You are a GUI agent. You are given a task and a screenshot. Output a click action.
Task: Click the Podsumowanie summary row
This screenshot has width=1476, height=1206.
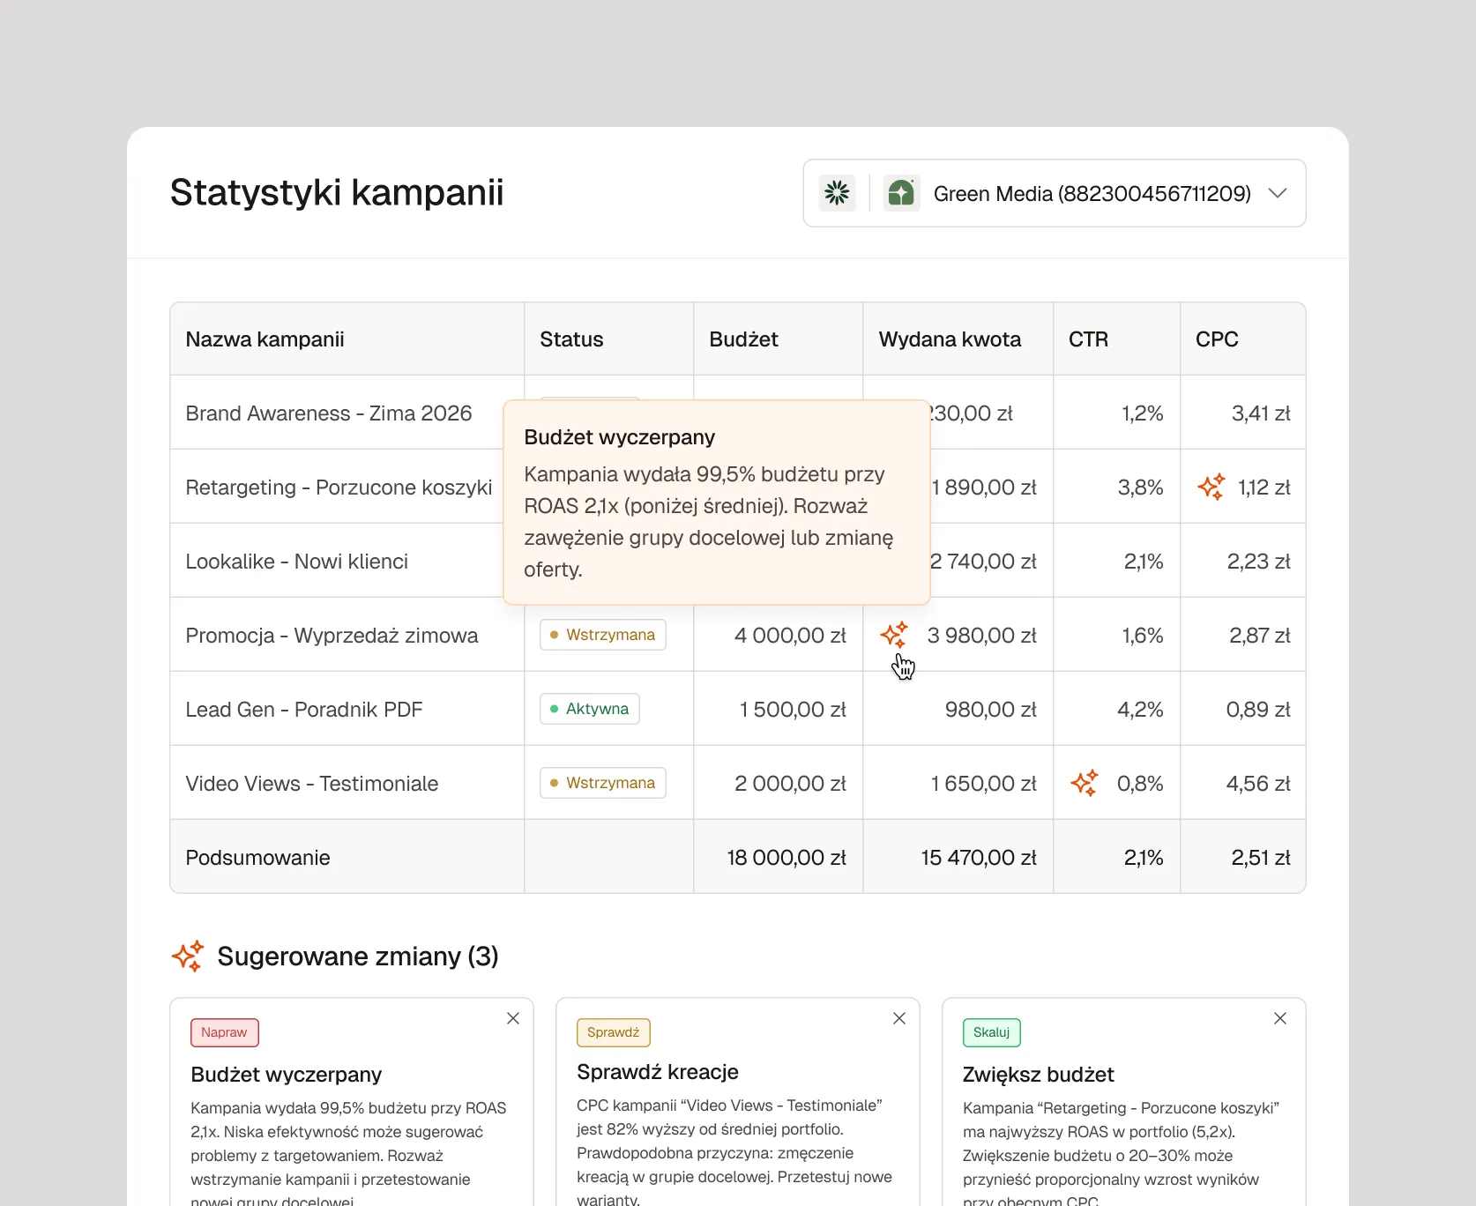[x=257, y=857]
